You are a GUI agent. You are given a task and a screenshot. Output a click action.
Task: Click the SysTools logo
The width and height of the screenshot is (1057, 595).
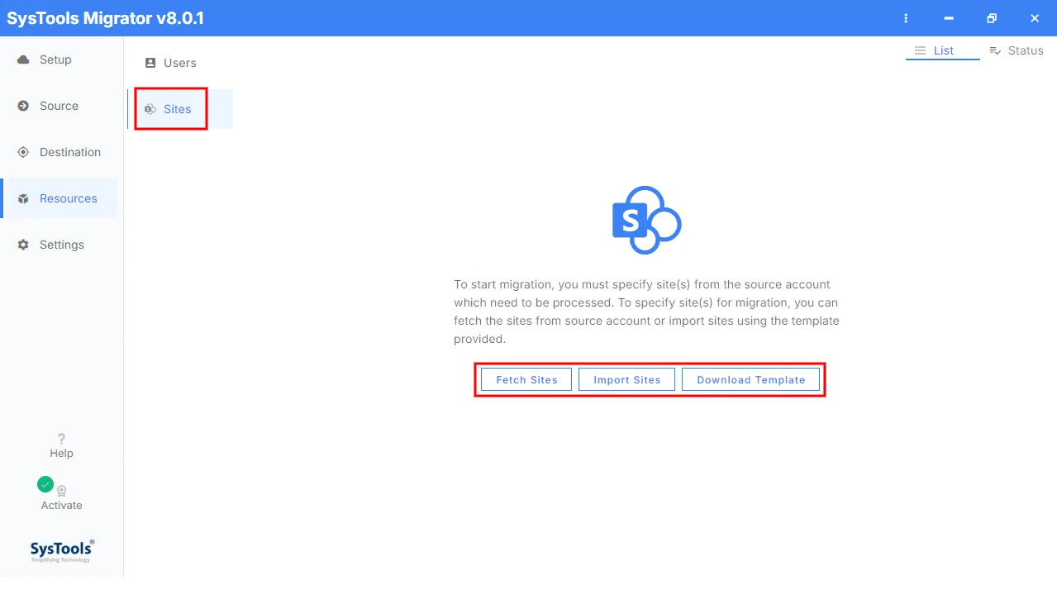(x=62, y=550)
